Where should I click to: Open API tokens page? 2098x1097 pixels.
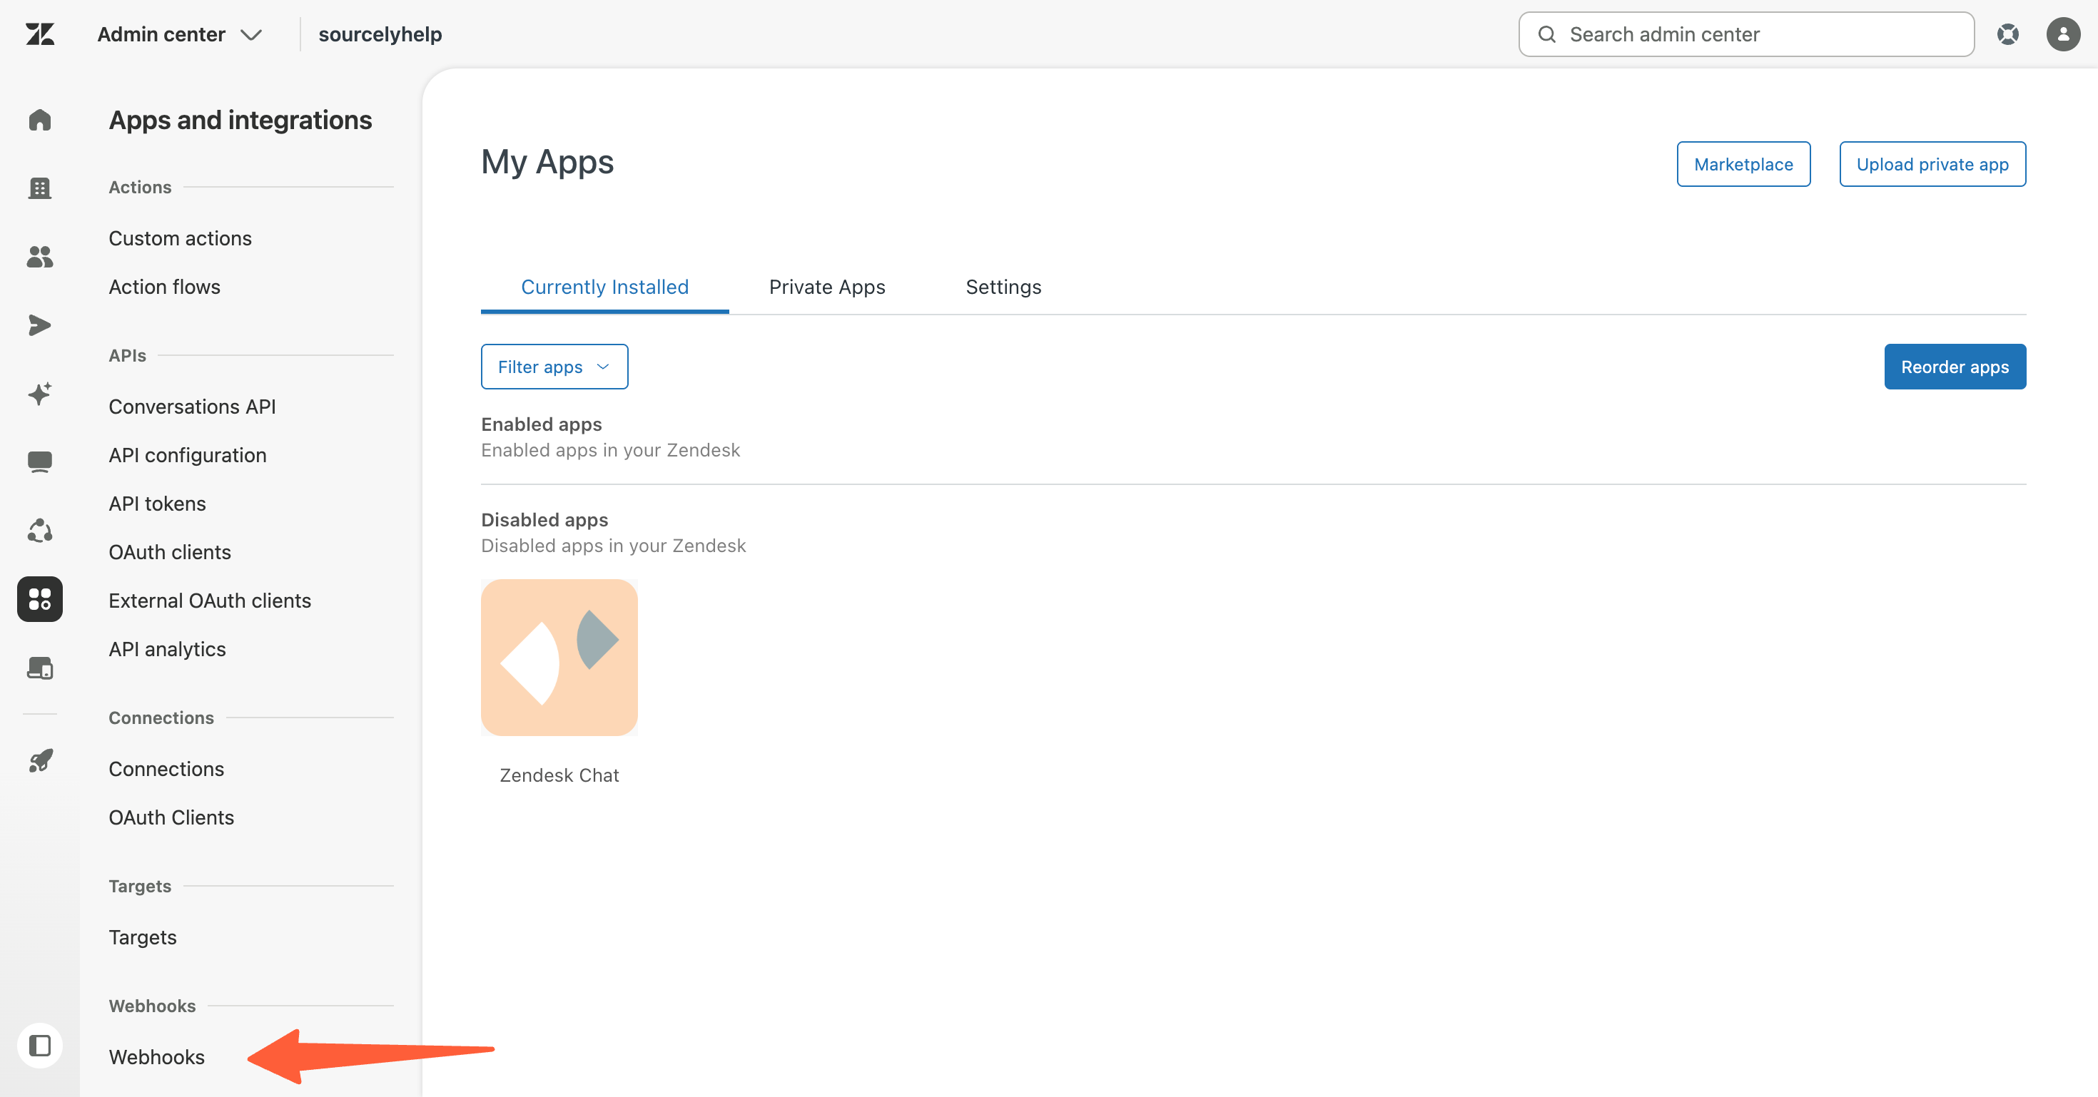click(157, 504)
